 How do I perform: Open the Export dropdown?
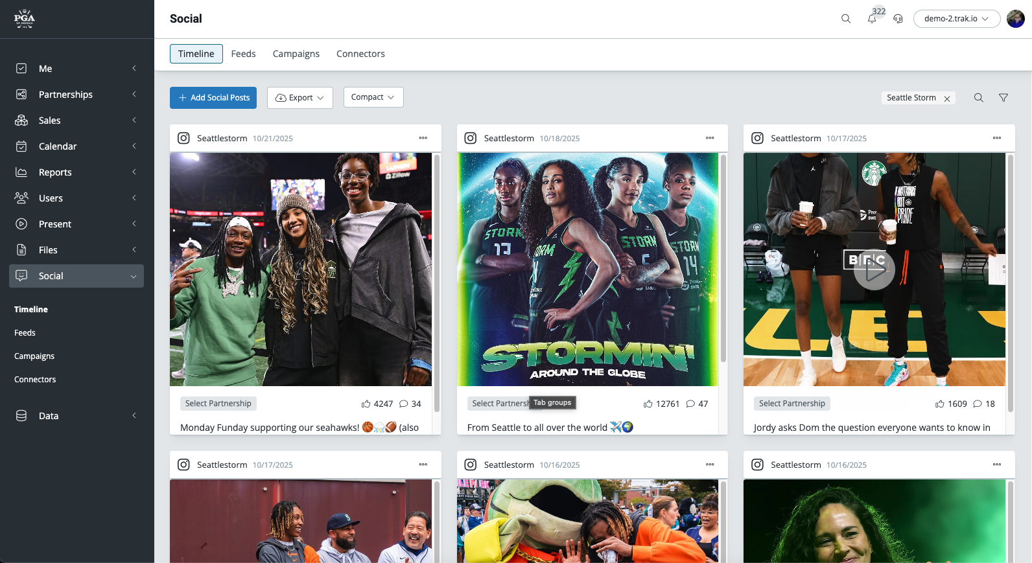pyautogui.click(x=300, y=98)
